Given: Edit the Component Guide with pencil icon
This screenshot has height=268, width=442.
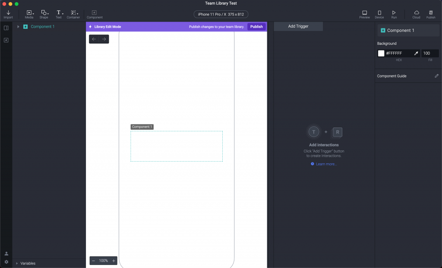Looking at the screenshot, I should (x=437, y=76).
